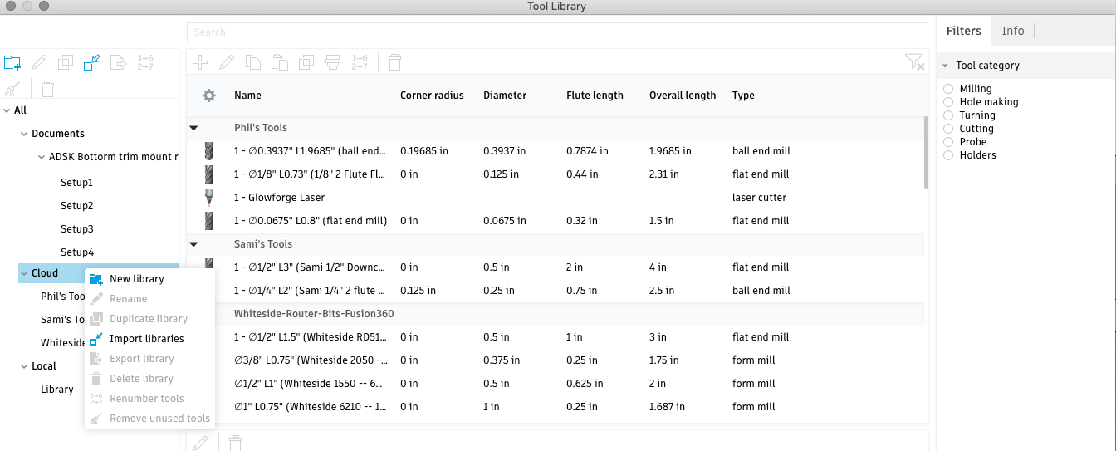Click the table column settings gear icon
Screen dimensions: 1116x451
click(x=209, y=96)
